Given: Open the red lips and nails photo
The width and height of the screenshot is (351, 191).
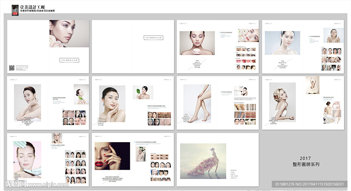Looking at the screenshot, I should 112,156.
